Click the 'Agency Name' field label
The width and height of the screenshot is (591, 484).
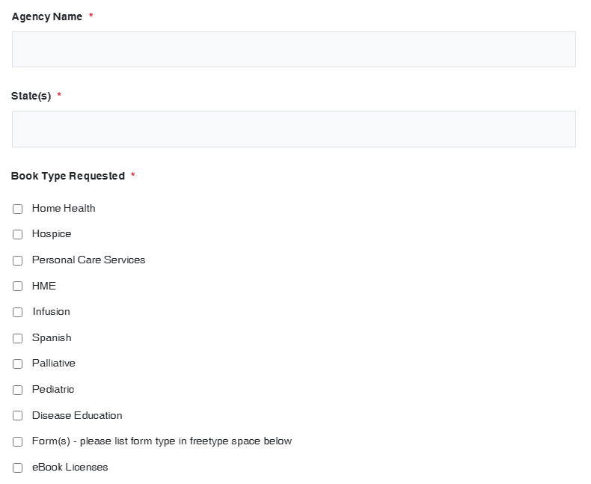(46, 16)
